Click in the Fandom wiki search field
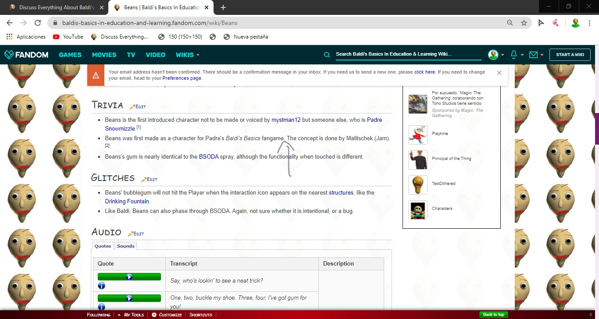This screenshot has height=319, width=599. pyautogui.click(x=408, y=54)
